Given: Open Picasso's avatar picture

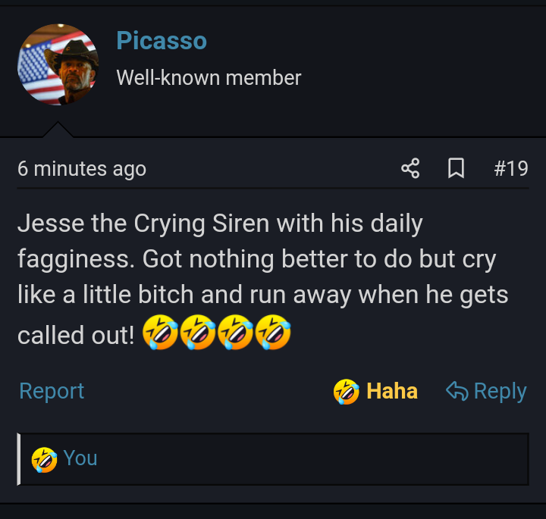Looking at the screenshot, I should click(x=58, y=64).
